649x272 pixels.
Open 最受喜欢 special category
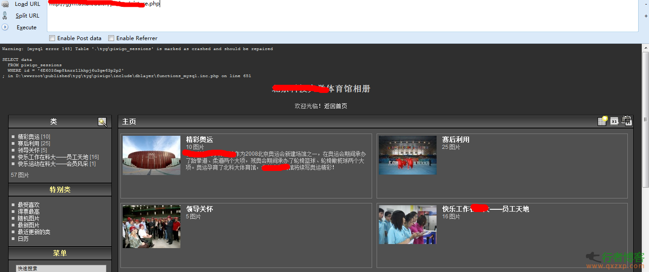coord(29,205)
